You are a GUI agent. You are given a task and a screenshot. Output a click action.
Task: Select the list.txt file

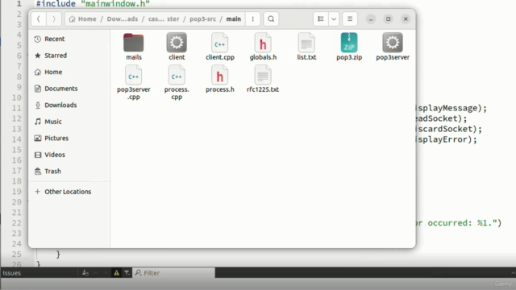(306, 47)
